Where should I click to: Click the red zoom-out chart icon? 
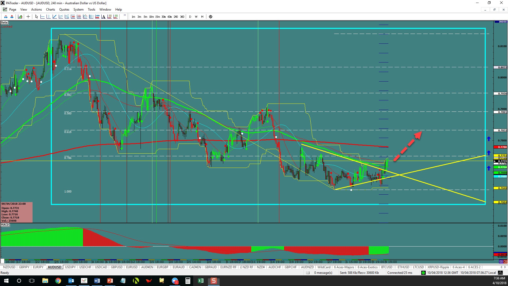(x=6, y=17)
